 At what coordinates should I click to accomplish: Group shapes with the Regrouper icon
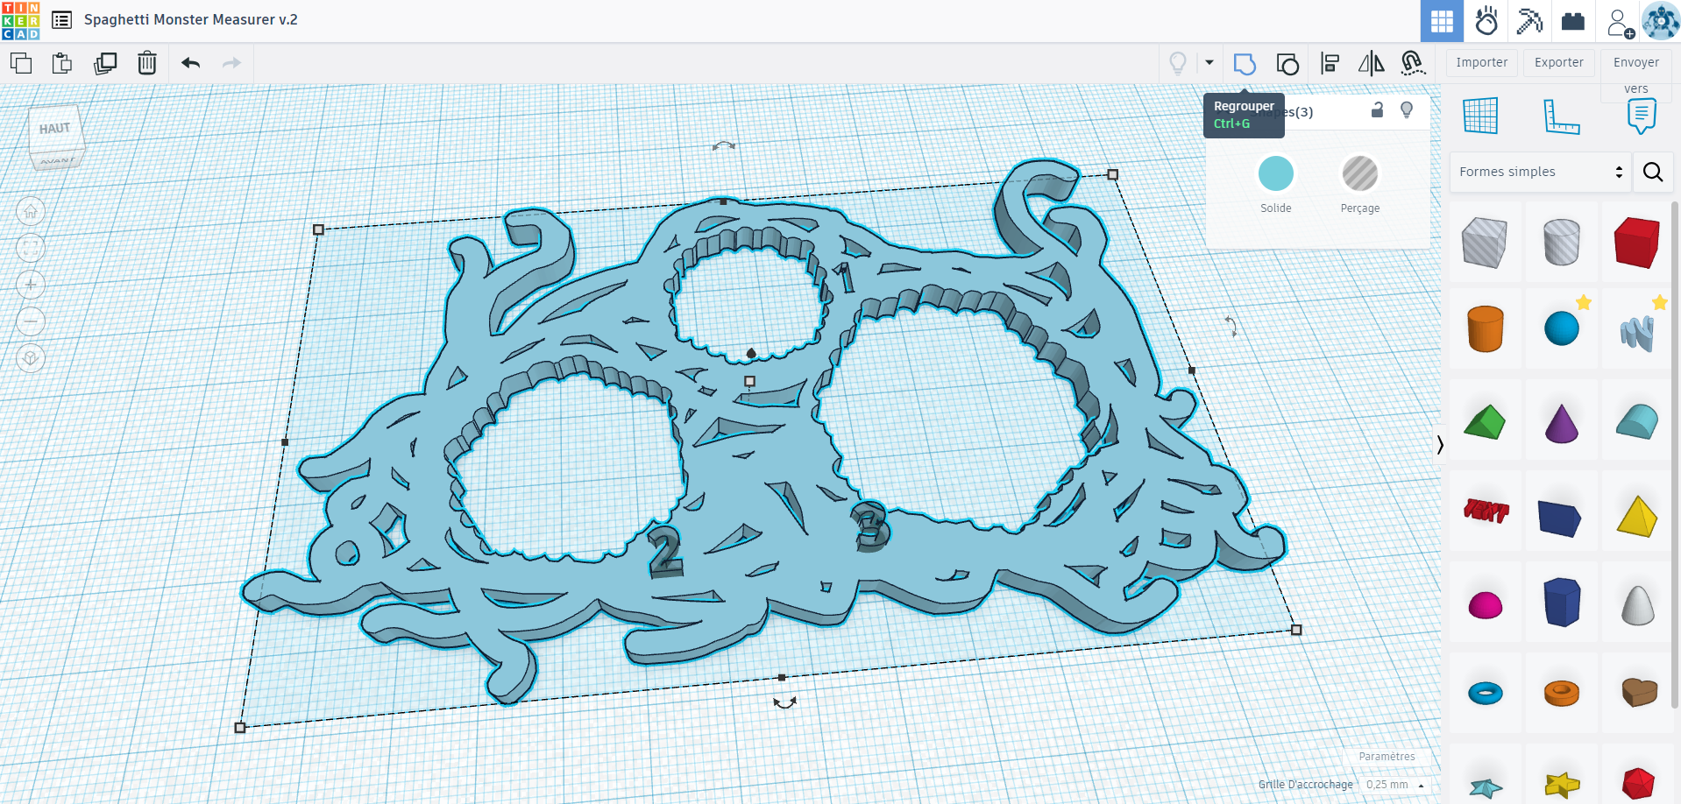pos(1245,64)
